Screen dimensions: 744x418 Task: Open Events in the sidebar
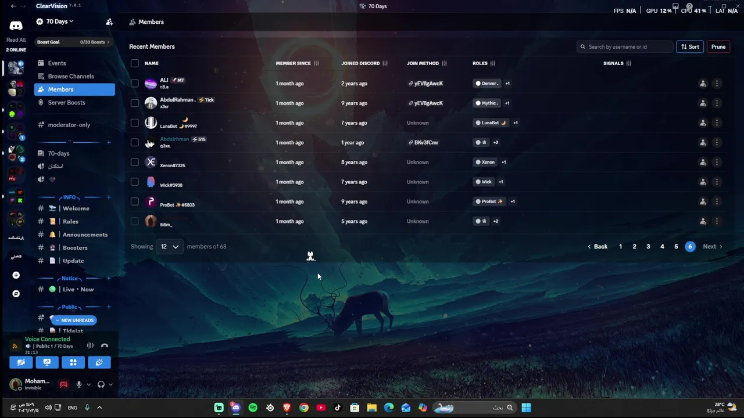[x=74, y=63]
